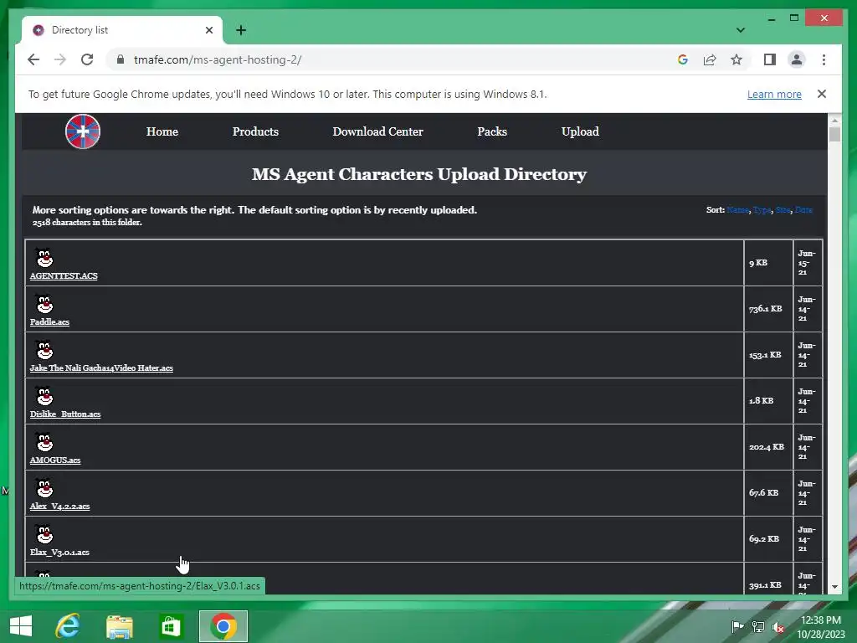
Task: Select the Directory list browser tab
Action: pos(122,30)
